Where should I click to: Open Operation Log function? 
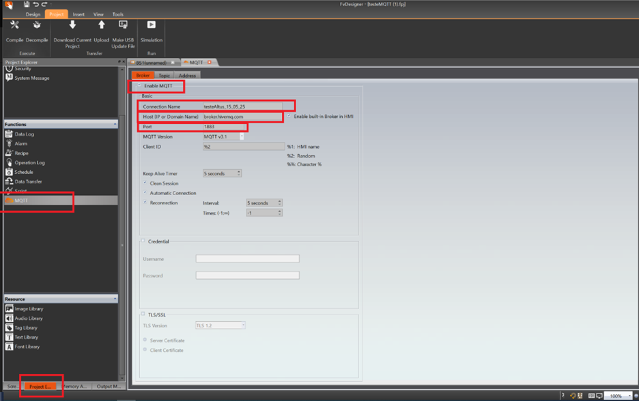click(x=25, y=162)
